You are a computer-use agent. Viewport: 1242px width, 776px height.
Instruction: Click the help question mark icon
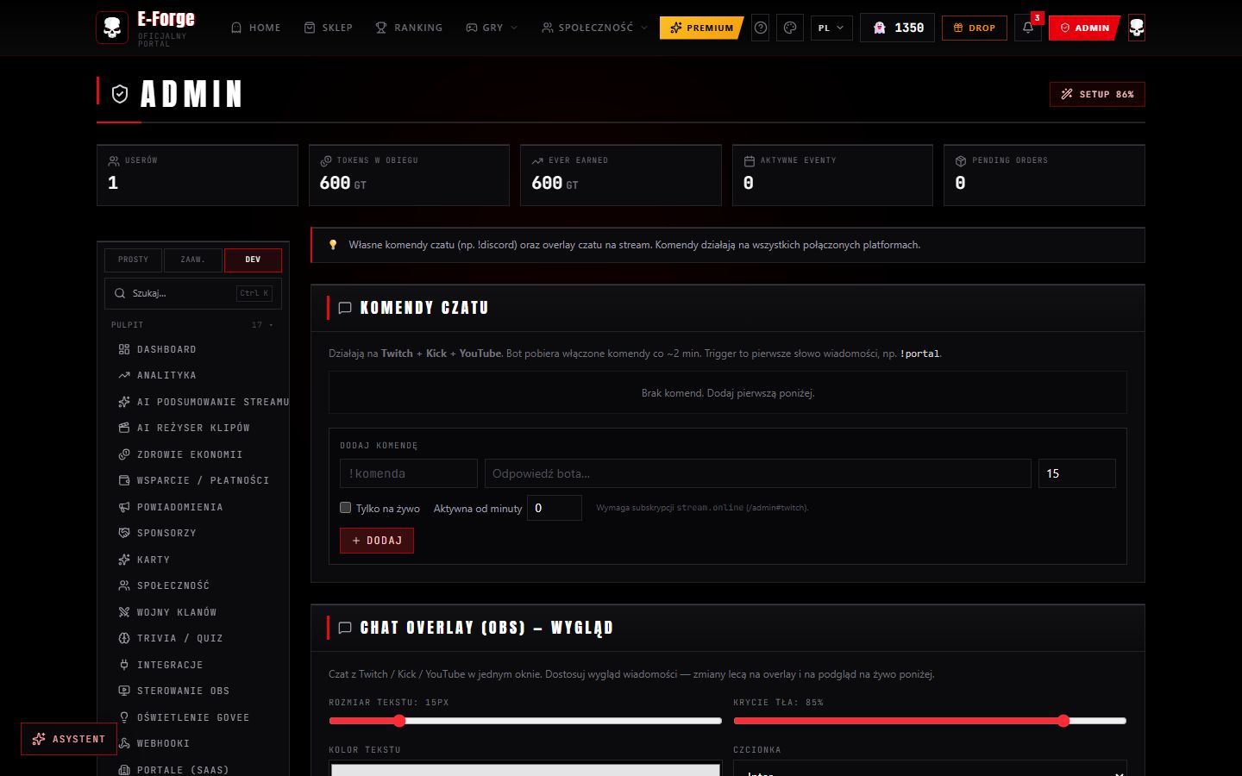[761, 28]
